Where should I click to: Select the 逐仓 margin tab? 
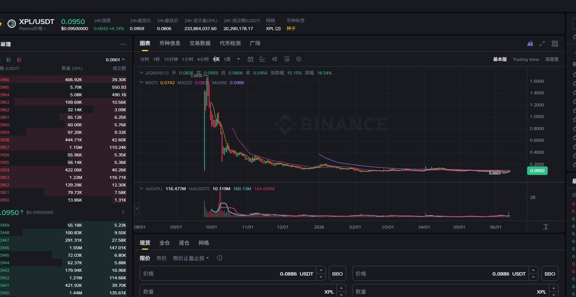(184, 243)
